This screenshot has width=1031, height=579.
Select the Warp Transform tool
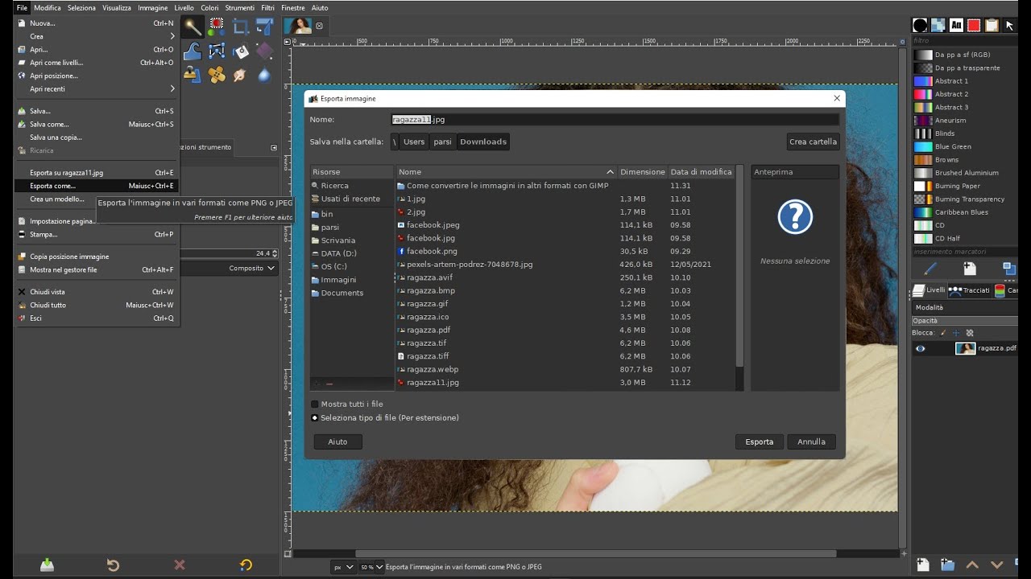pyautogui.click(x=192, y=51)
